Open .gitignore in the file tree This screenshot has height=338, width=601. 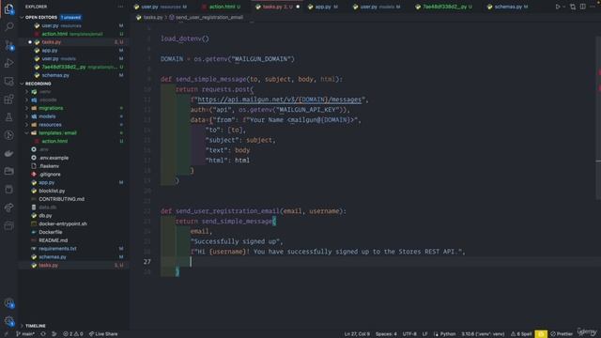pyautogui.click(x=50, y=175)
